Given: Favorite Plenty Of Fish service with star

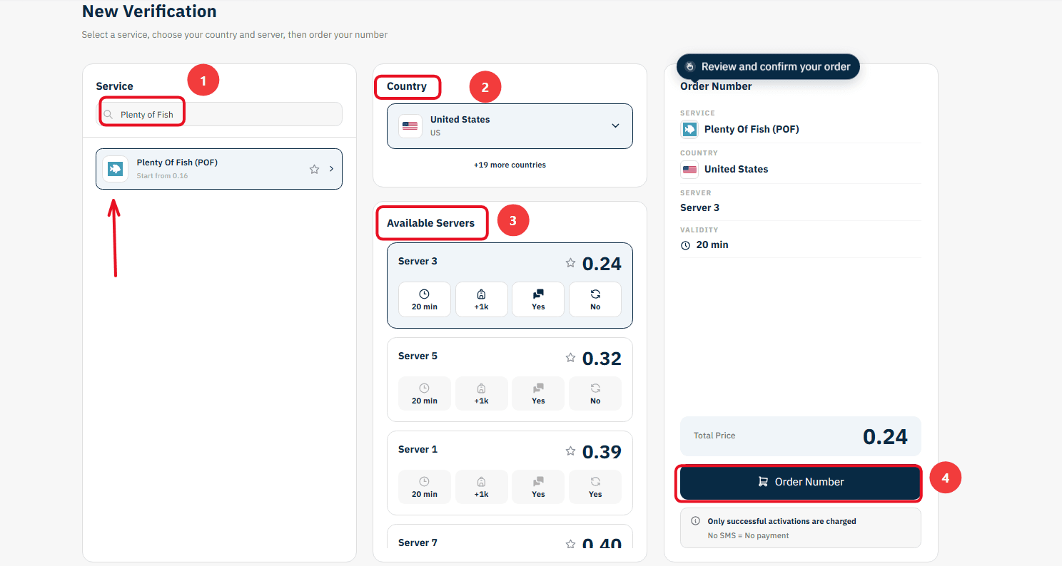Looking at the screenshot, I should (x=314, y=169).
